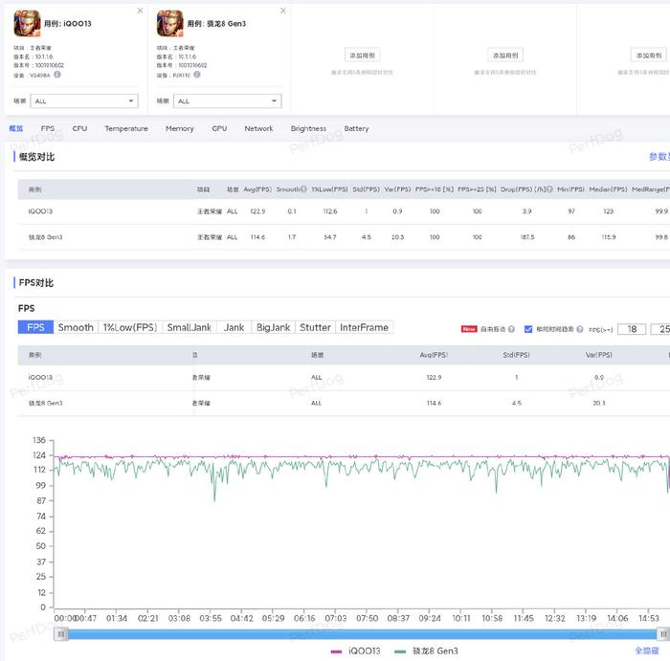Select the 1%Low(FPS) chart metric
The width and height of the screenshot is (670, 661).
(130, 327)
